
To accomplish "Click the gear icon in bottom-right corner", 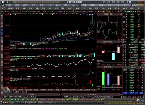I will coord(135,104).
